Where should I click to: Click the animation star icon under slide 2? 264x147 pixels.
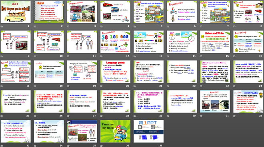coord(35,26)
